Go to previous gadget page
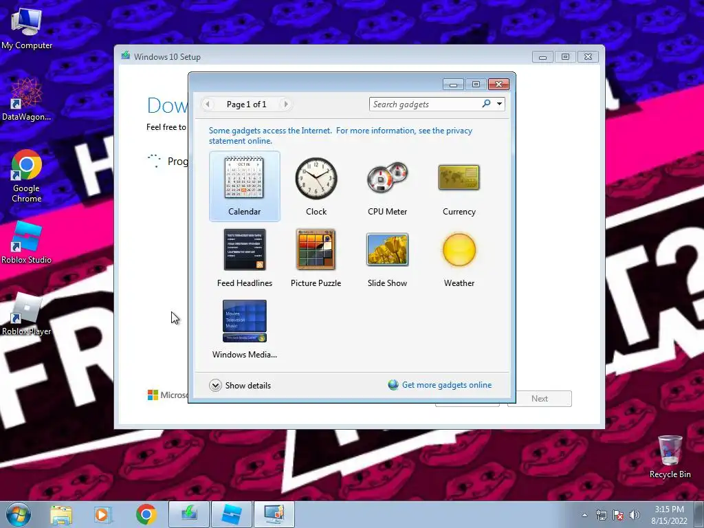Image resolution: width=704 pixels, height=528 pixels. coord(208,104)
